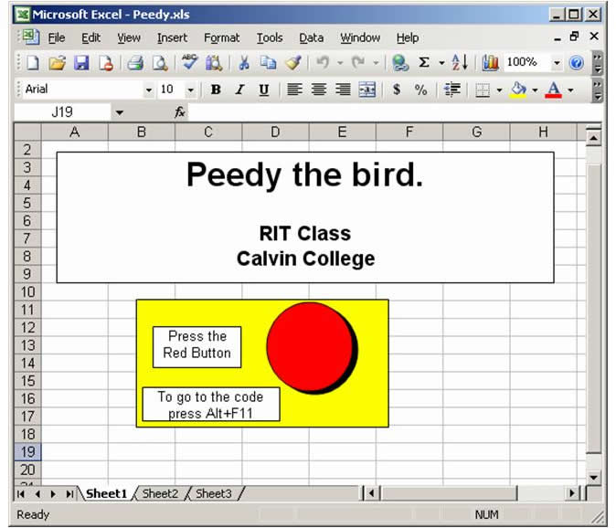The height and width of the screenshot is (528, 616).
Task: Expand the 100% zoom dropdown
Action: (x=557, y=63)
